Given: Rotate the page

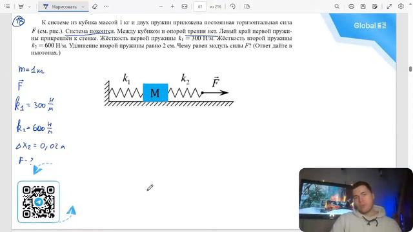Looking at the screenshot, I should coord(232,6).
